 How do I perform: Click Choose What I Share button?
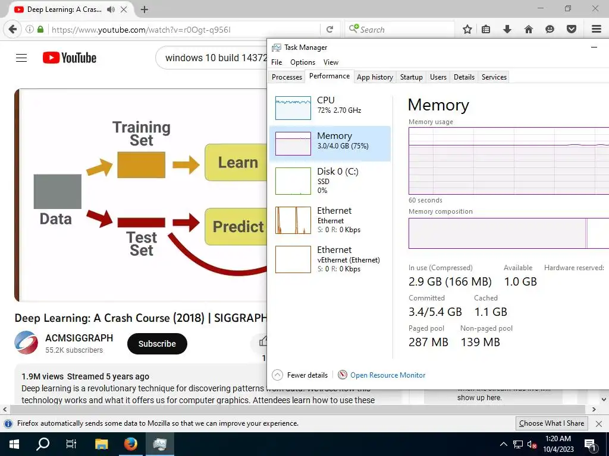click(551, 423)
